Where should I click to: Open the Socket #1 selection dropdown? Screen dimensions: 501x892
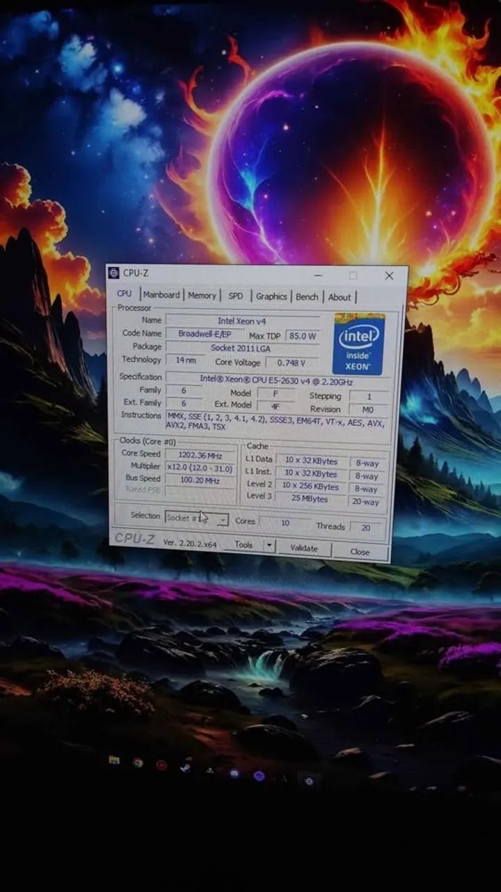click(x=197, y=518)
